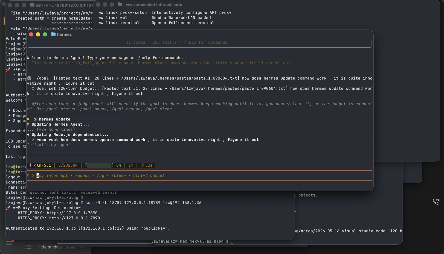This screenshot has height=254, width=444.
Task: Zoom the hermes window with green button
Action: point(45,34)
